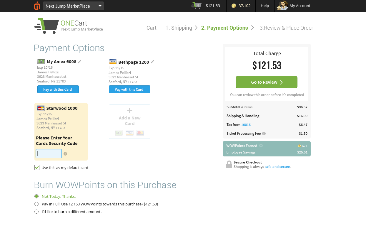Click the plus icon to add a card
Screen dimensions: 366x243
click(129, 111)
